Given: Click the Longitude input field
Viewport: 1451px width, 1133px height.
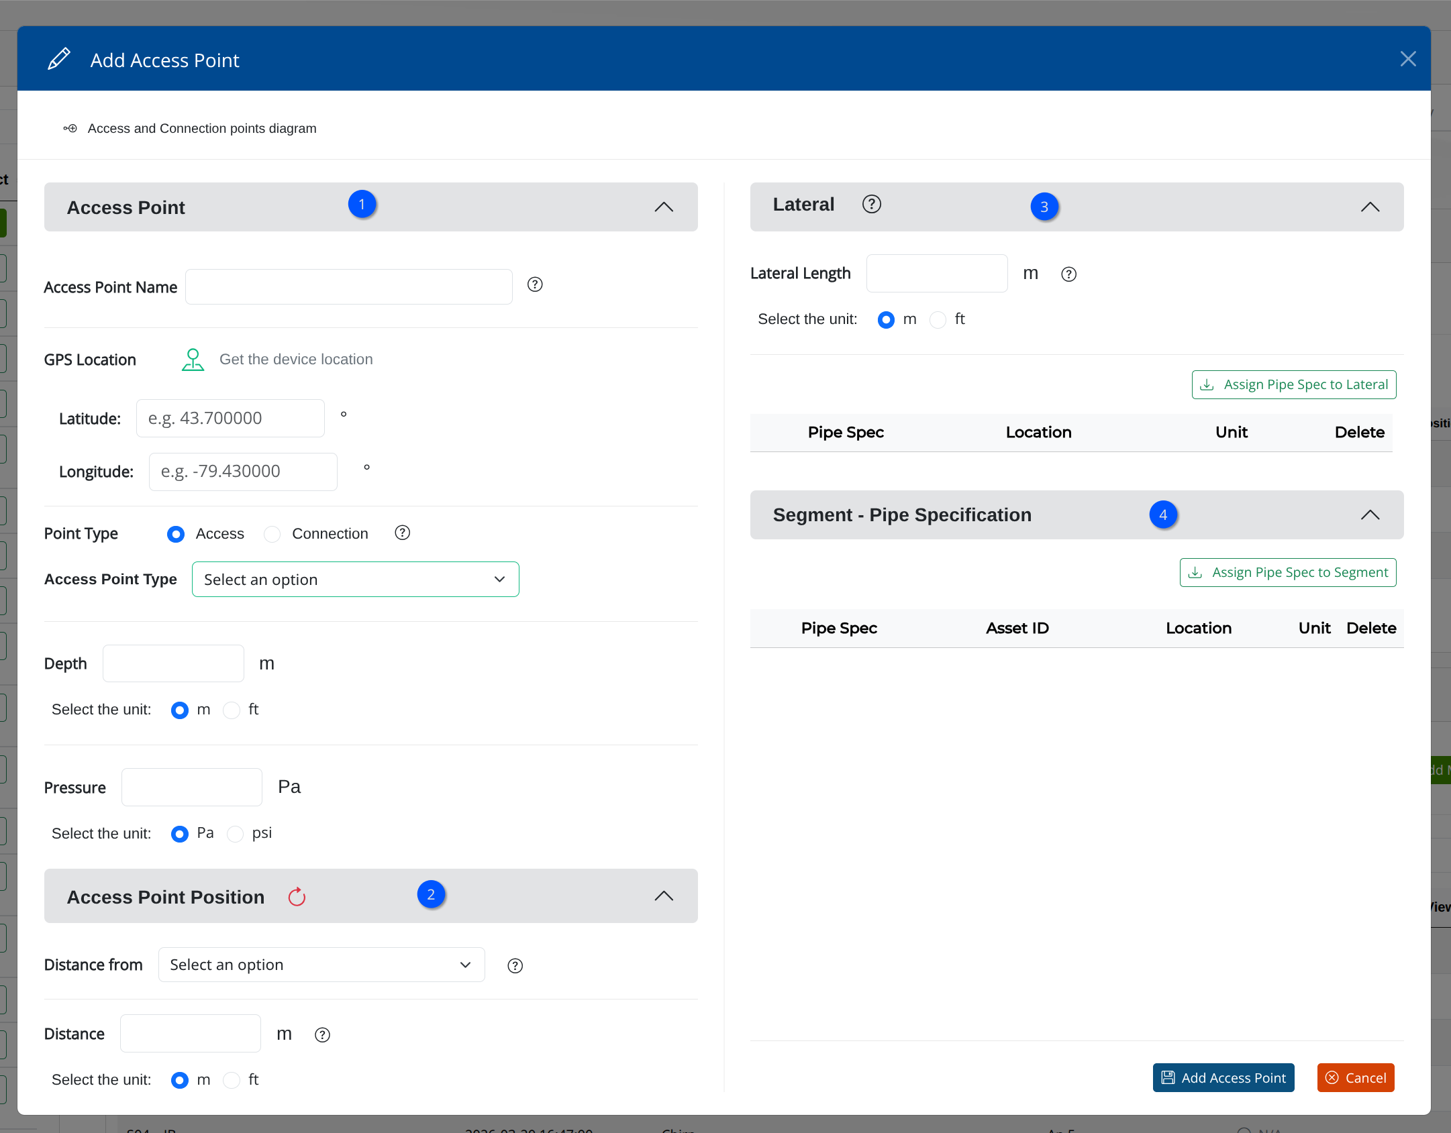Looking at the screenshot, I should coord(243,472).
